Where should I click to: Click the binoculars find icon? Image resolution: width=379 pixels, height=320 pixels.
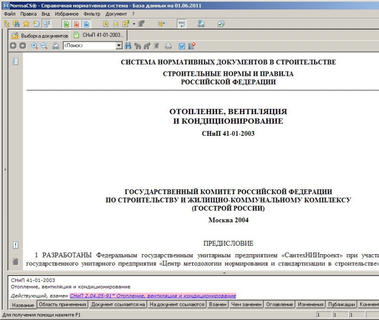(x=127, y=46)
